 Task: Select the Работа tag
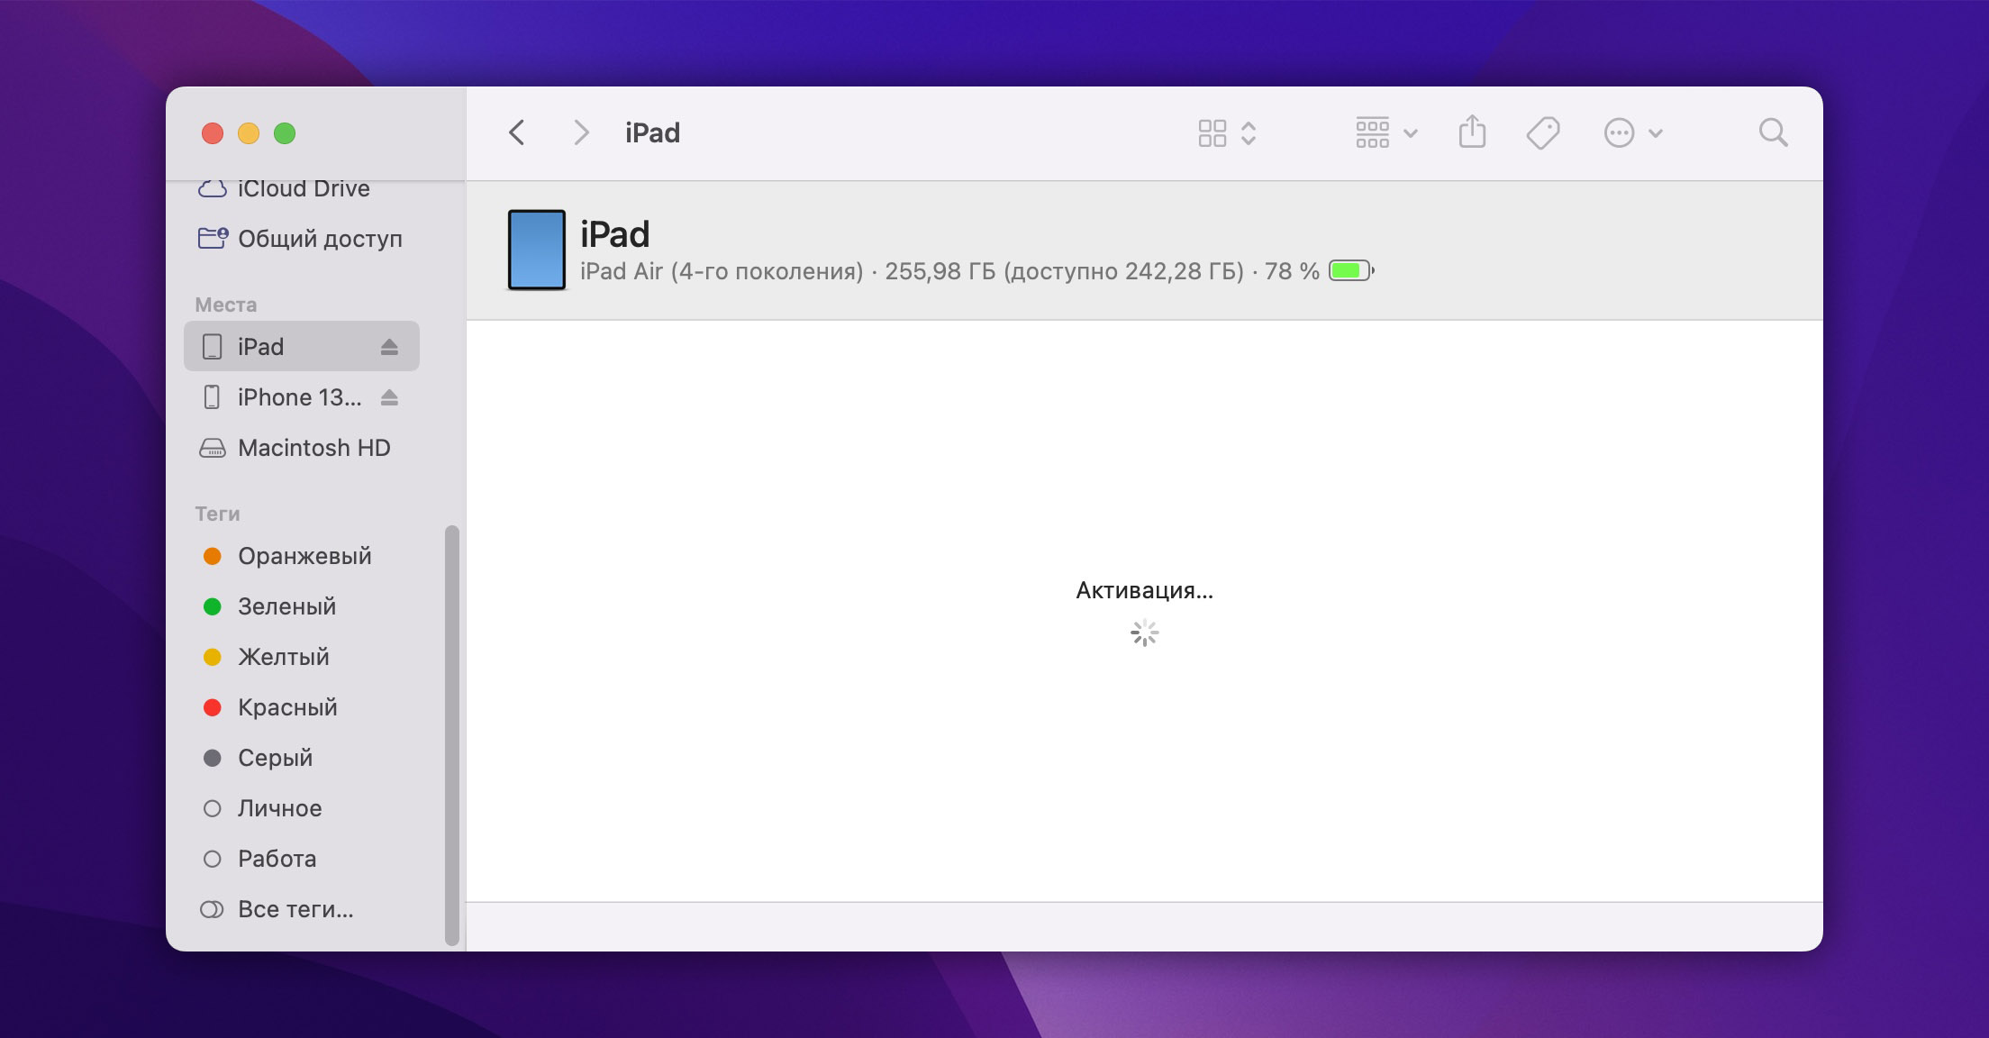(276, 859)
